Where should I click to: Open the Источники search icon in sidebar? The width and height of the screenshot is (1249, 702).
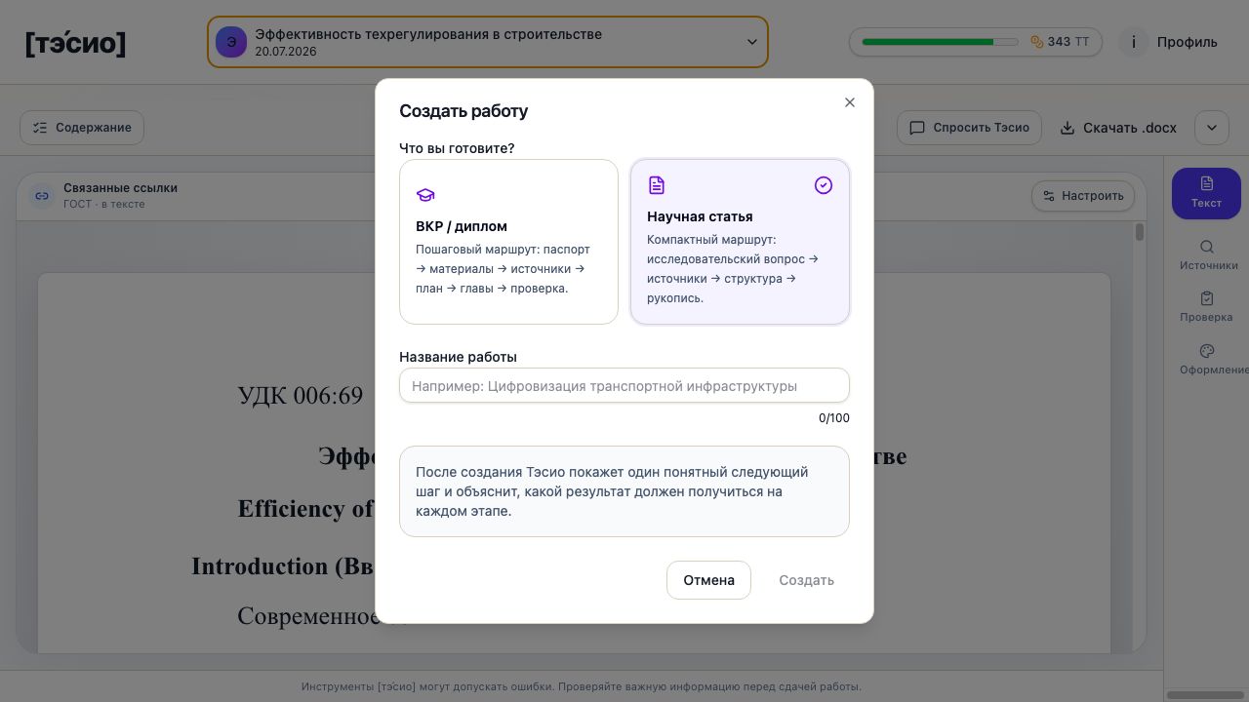coord(1207,247)
